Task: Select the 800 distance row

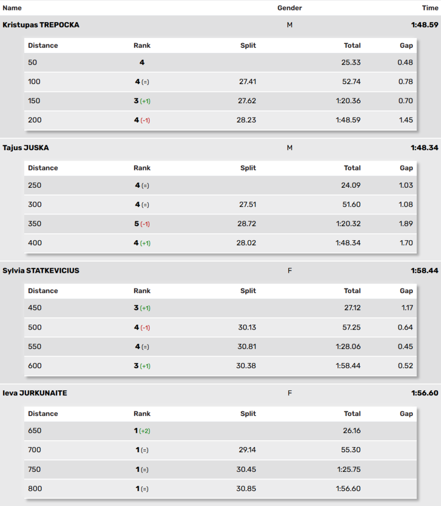Action: (x=220, y=489)
